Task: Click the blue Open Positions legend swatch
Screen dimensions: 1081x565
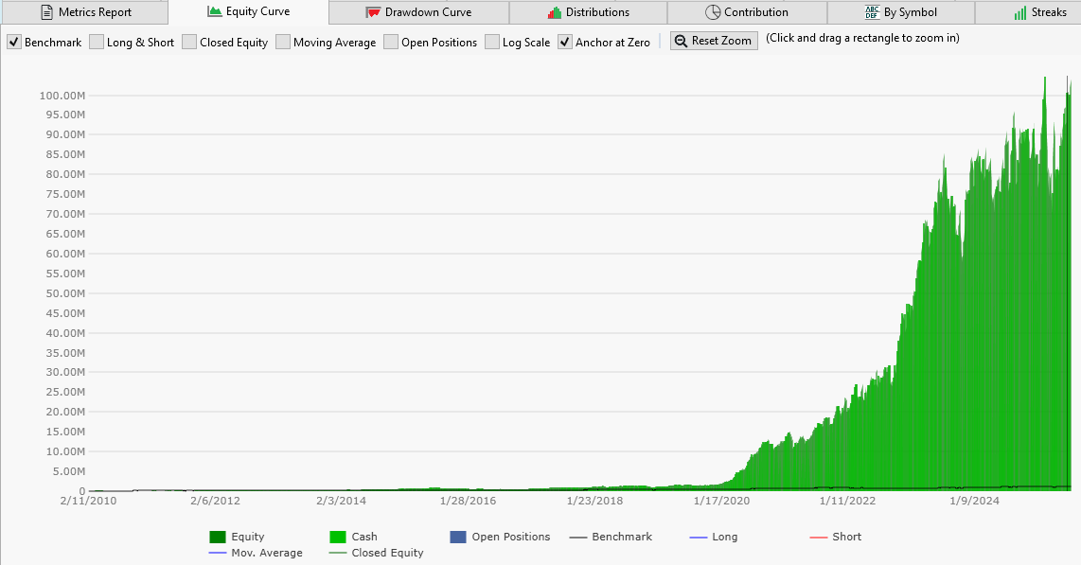Action: [458, 537]
